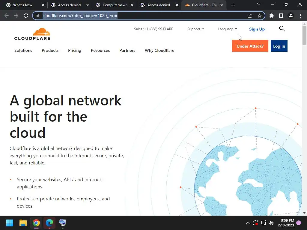Viewport: 307px width, 230px height.
Task: Bookmark this page with the star icon
Action: (x=260, y=16)
